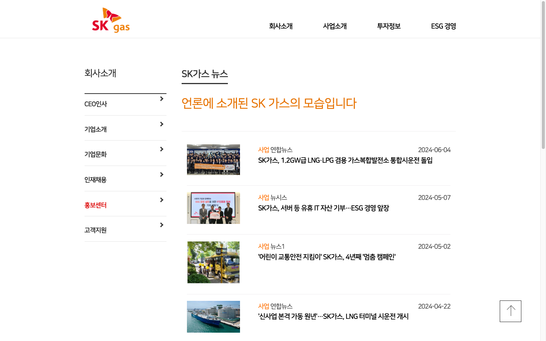Go to 홍보센터 sidebar item
This screenshot has height=341, width=546.
click(96, 205)
